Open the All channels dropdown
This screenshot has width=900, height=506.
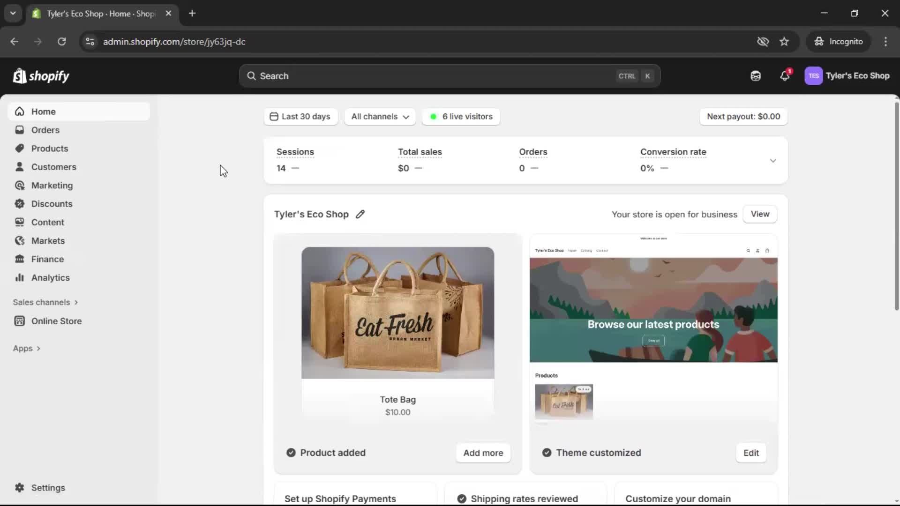pos(380,117)
